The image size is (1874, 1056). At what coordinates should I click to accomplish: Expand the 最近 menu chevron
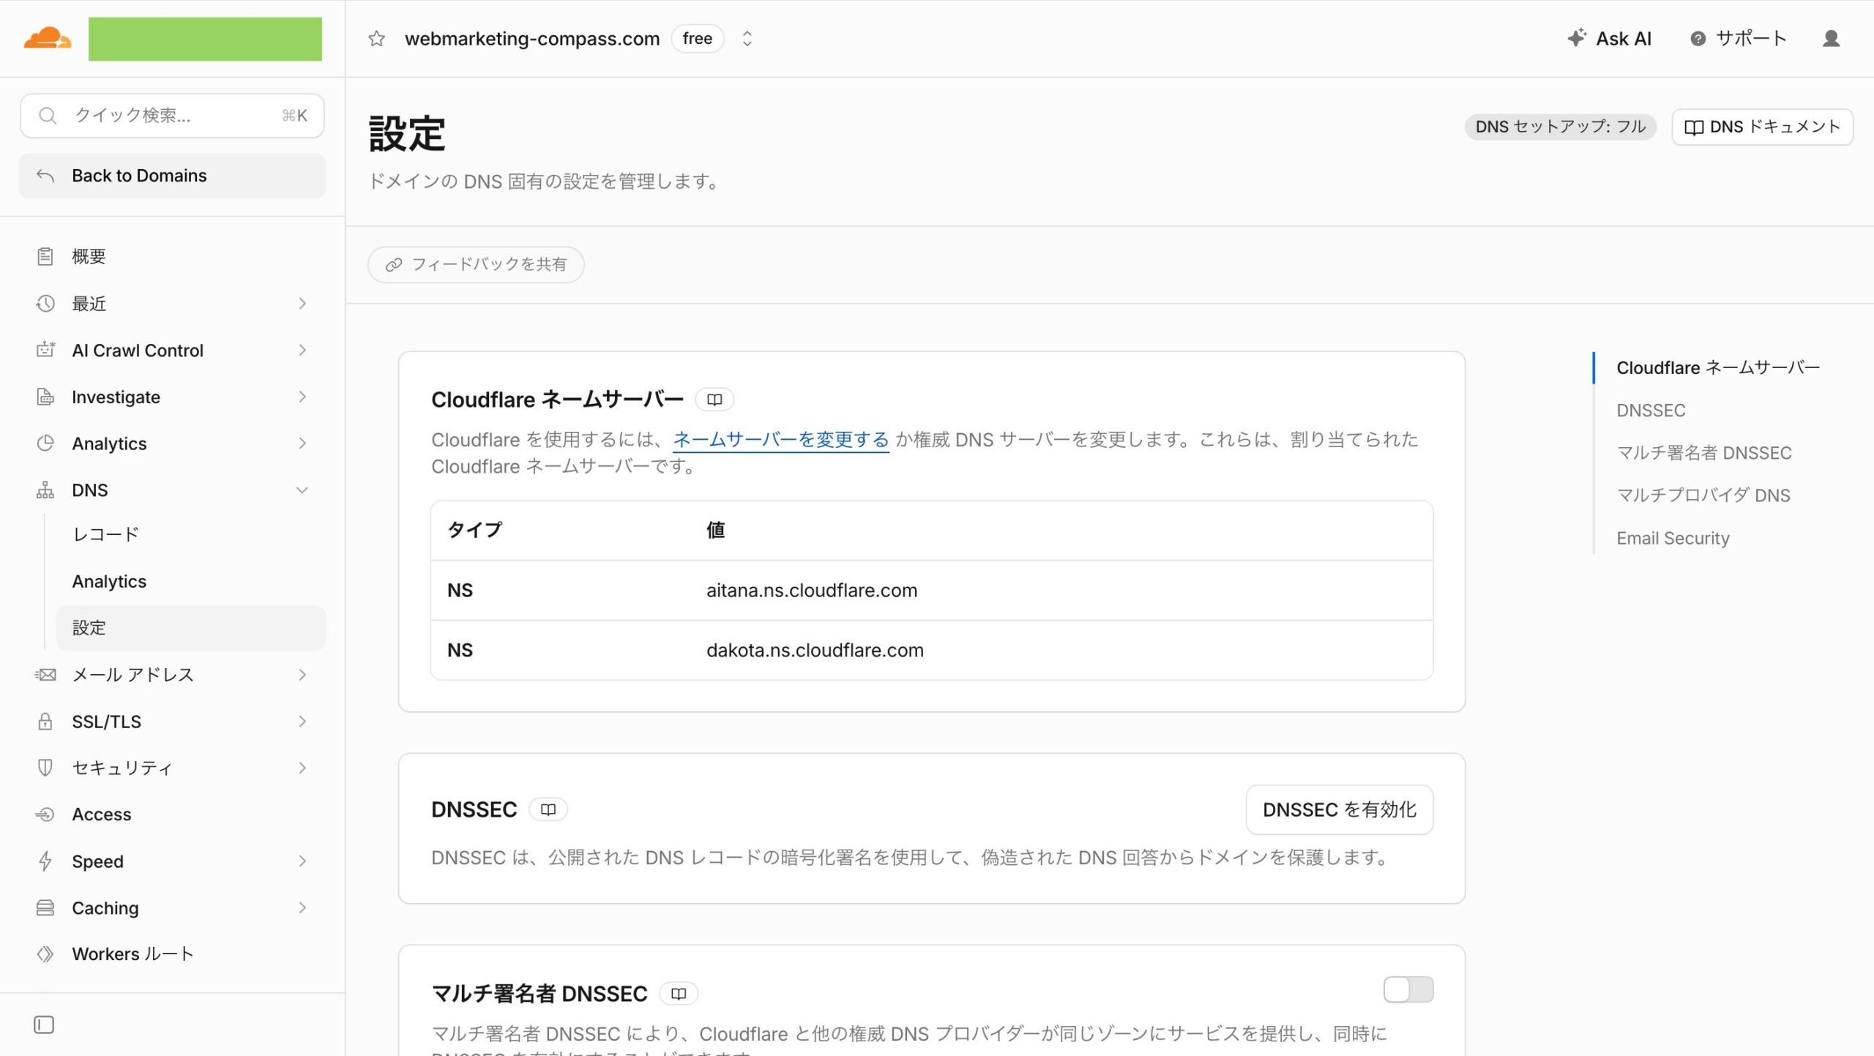click(x=302, y=303)
